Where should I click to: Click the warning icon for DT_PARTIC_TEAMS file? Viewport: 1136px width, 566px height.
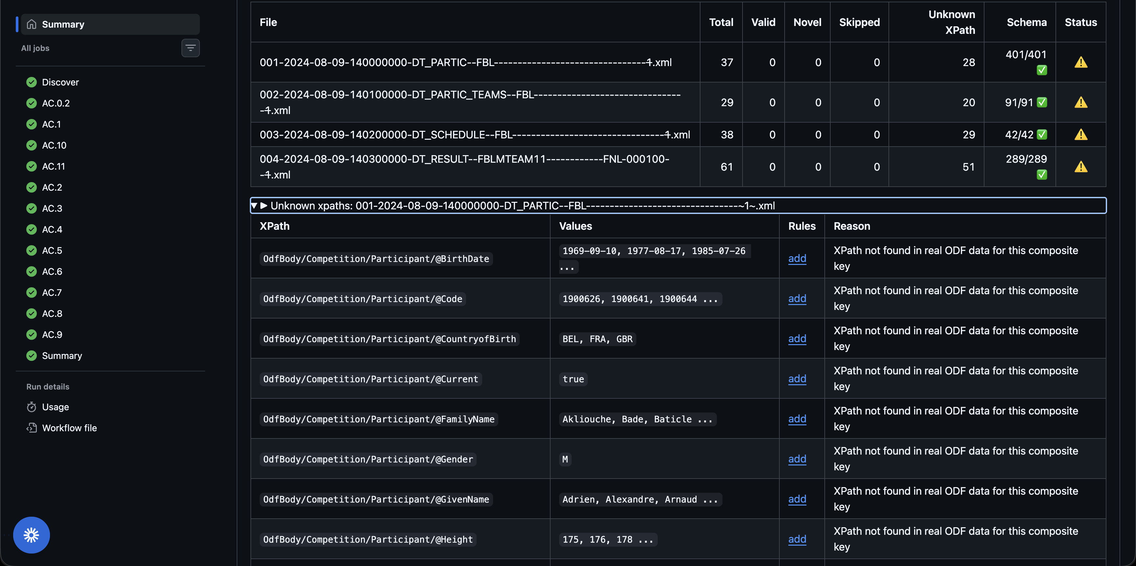(x=1081, y=102)
